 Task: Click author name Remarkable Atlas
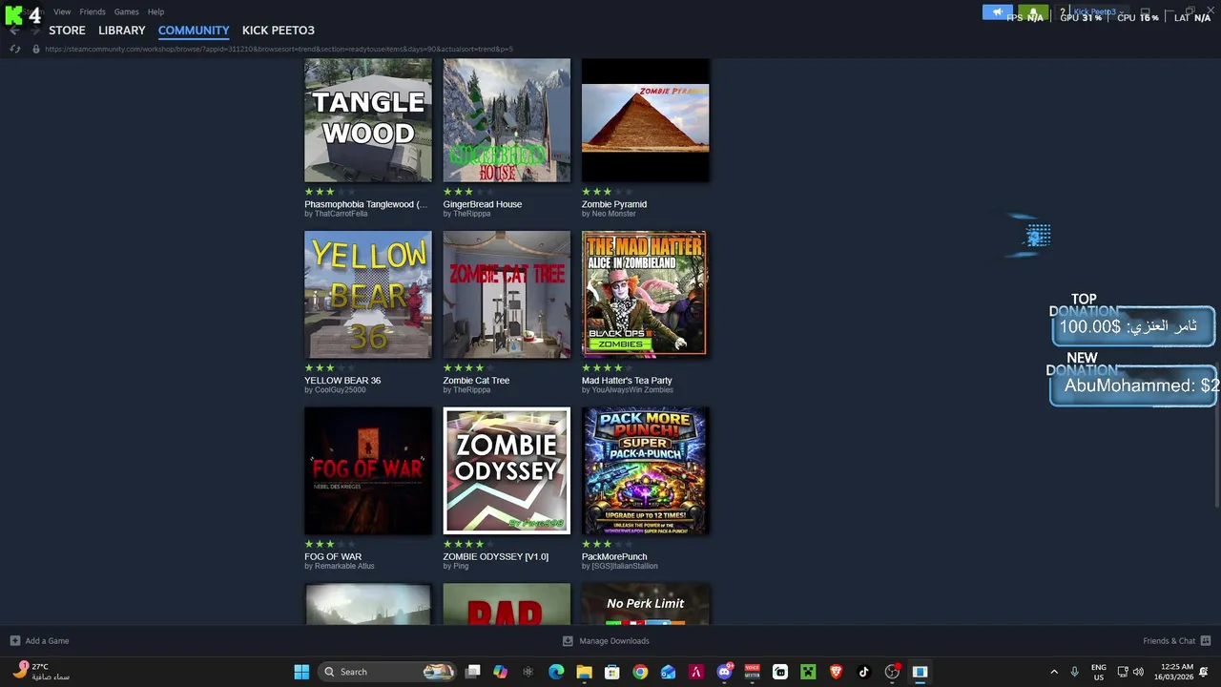(343, 567)
